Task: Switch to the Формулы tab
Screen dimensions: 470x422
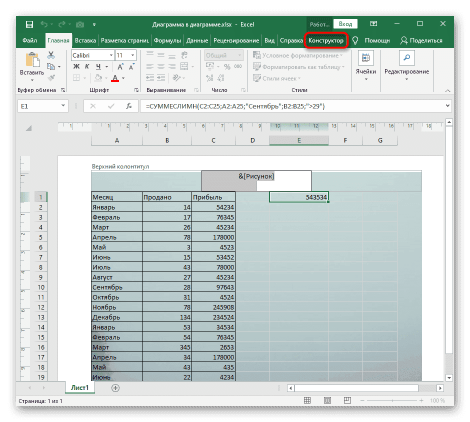Action: (x=167, y=40)
